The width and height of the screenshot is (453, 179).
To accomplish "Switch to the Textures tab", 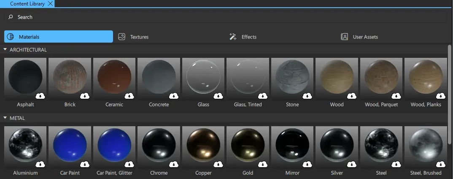I will [139, 37].
